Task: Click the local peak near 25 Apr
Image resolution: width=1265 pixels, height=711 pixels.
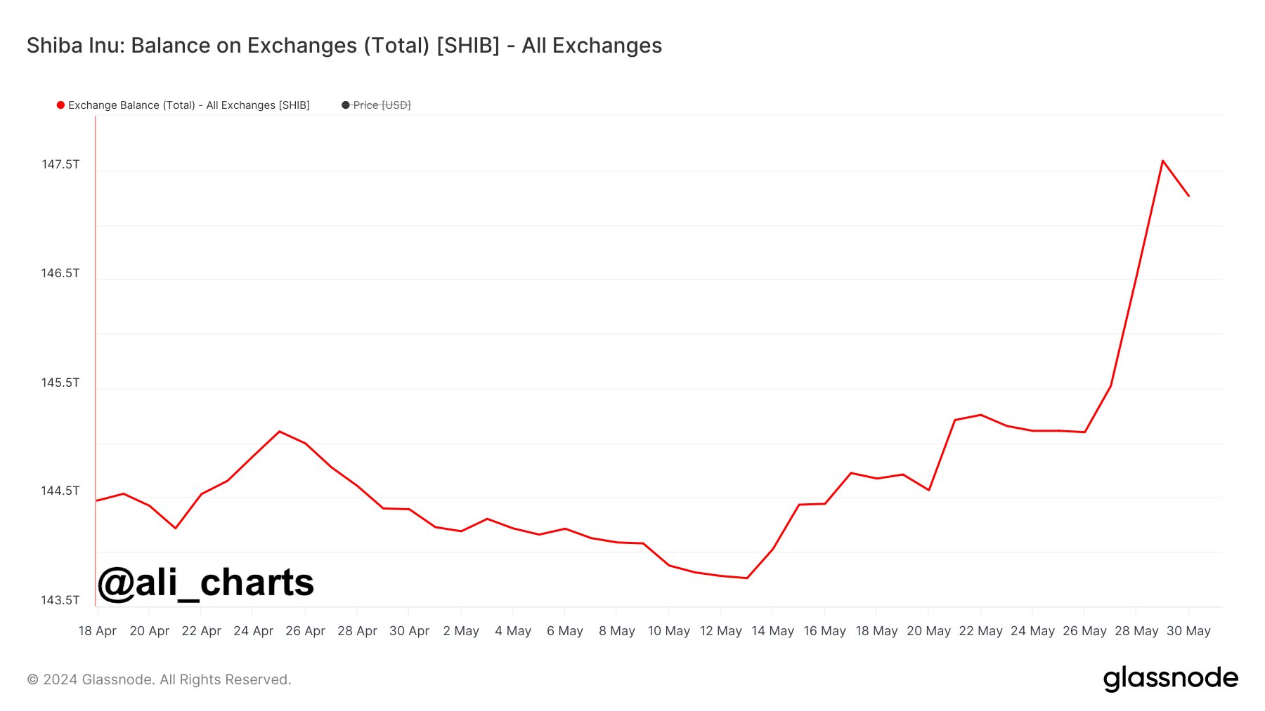Action: click(x=280, y=431)
